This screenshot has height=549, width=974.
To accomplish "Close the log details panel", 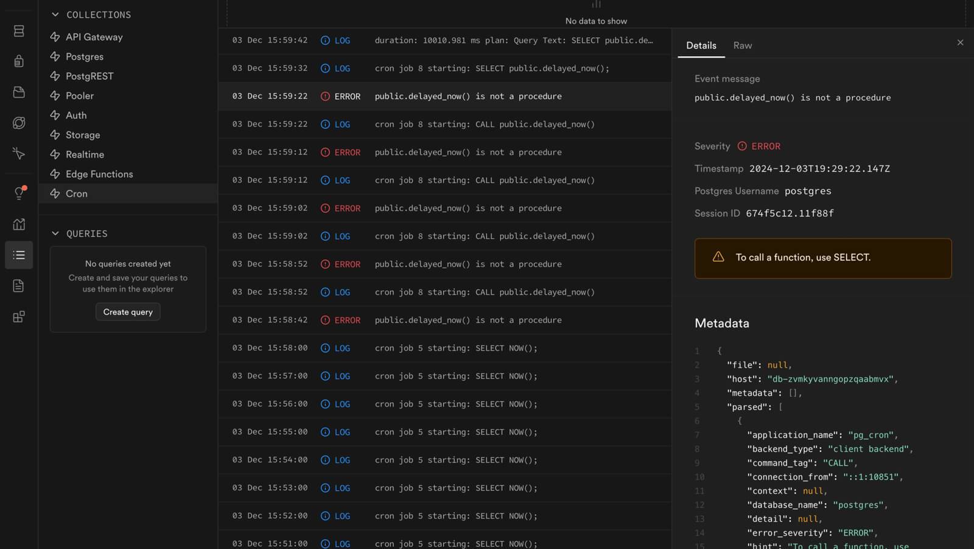I will pyautogui.click(x=960, y=43).
